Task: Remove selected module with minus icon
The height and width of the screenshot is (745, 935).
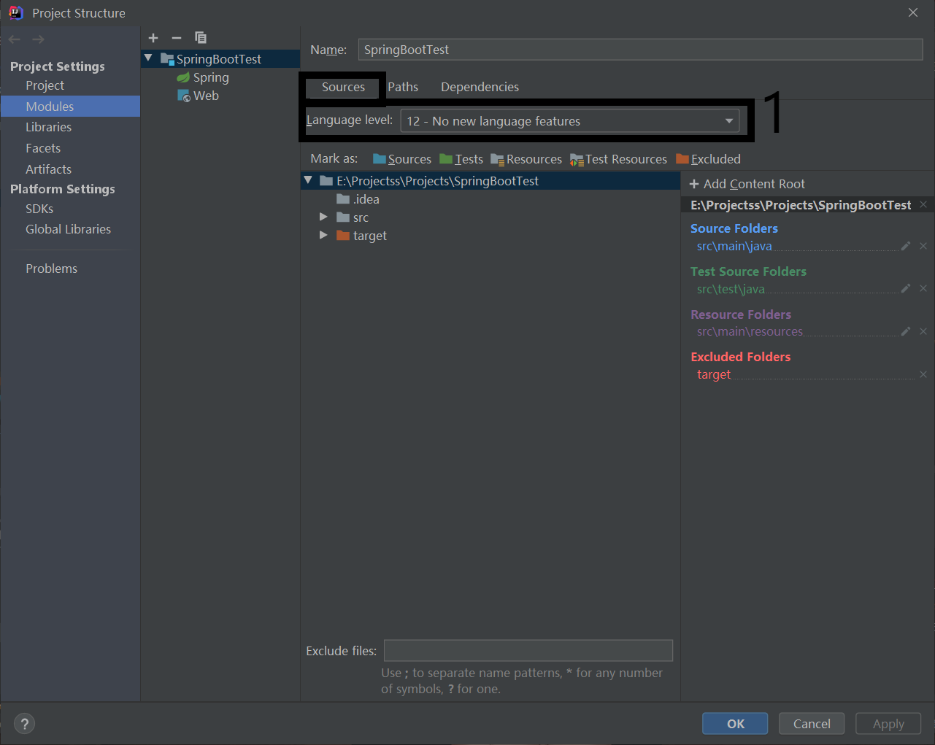Action: 177,38
